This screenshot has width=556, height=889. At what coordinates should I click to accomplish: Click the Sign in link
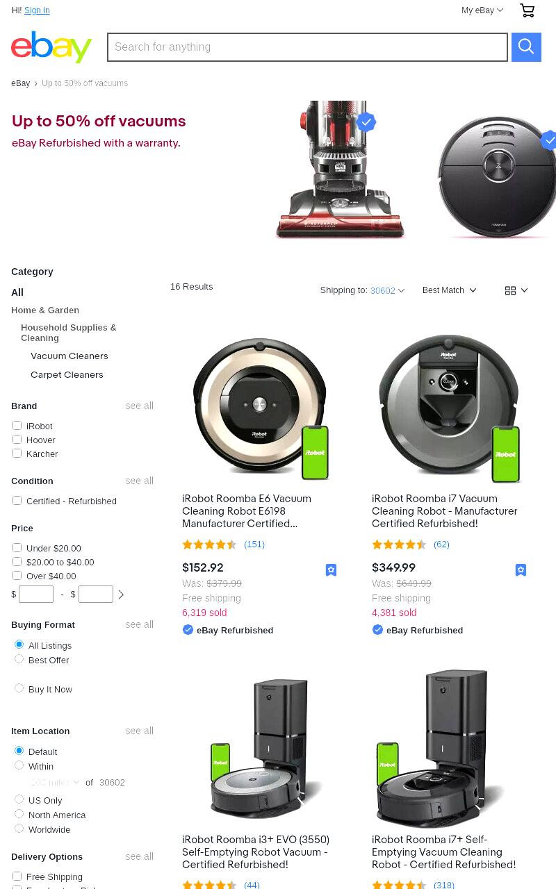37,10
